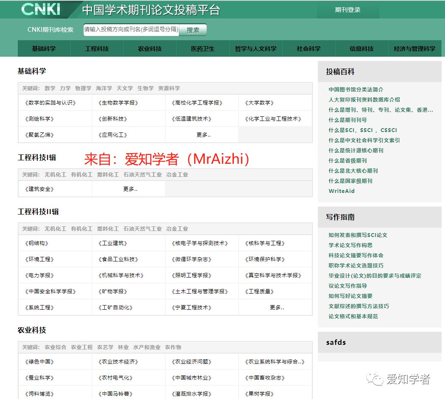This screenshot has width=445, height=399.
Task: Open journal 《环境保护科学》
Action: pyautogui.click(x=265, y=259)
